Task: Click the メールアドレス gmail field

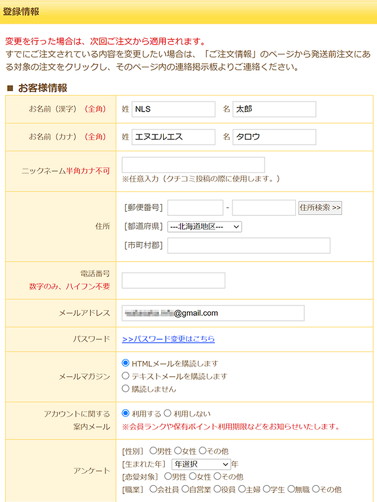Action: coord(213,313)
